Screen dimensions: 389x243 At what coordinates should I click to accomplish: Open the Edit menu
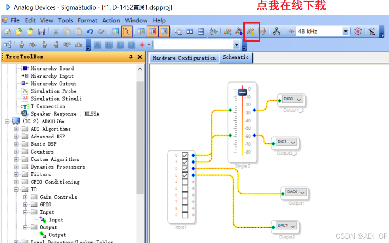point(30,20)
